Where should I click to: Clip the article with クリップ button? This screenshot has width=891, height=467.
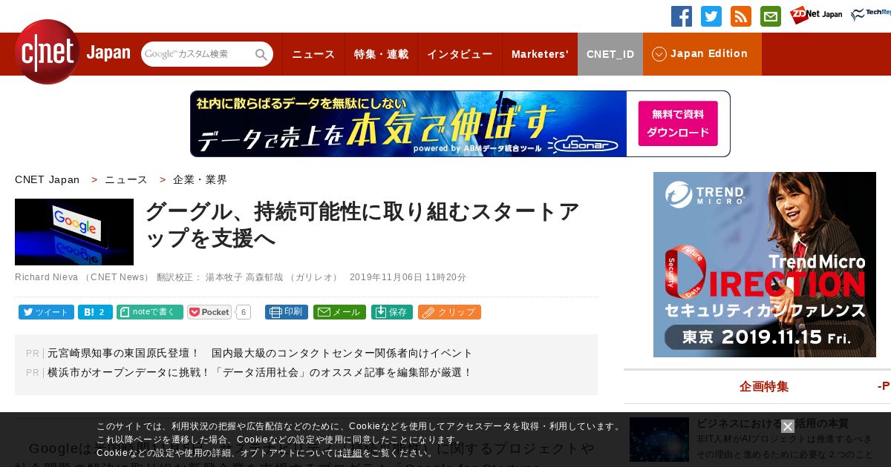coord(449,312)
